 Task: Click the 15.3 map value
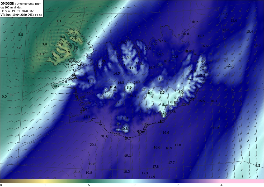tap(133, 96)
